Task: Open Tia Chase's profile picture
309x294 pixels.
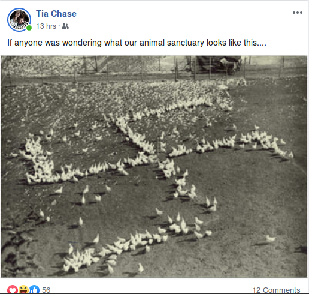Action: coord(19,20)
